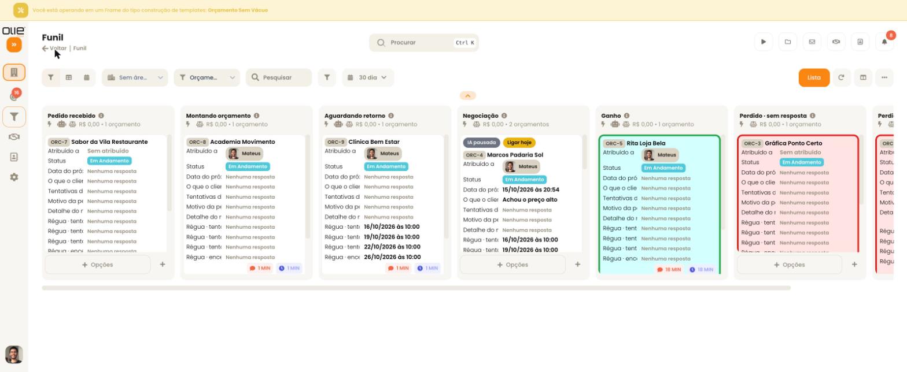Image resolution: width=907 pixels, height=372 pixels.
Task: Click Opções under the Negociação column
Action: (x=513, y=265)
